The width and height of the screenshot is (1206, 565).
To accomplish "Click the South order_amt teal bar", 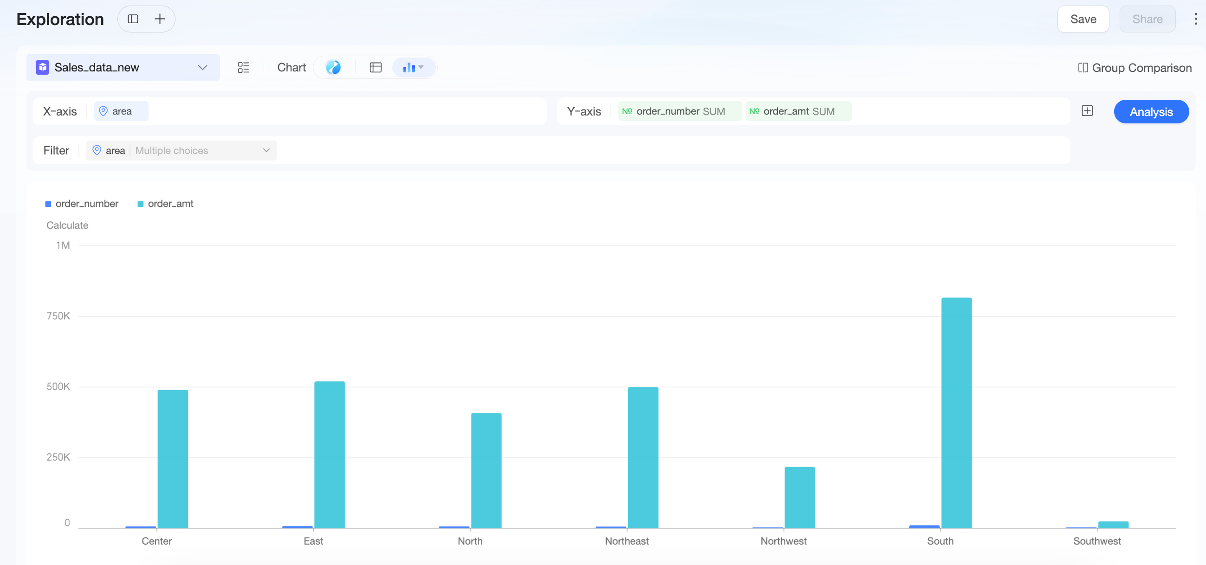I will coord(956,412).
